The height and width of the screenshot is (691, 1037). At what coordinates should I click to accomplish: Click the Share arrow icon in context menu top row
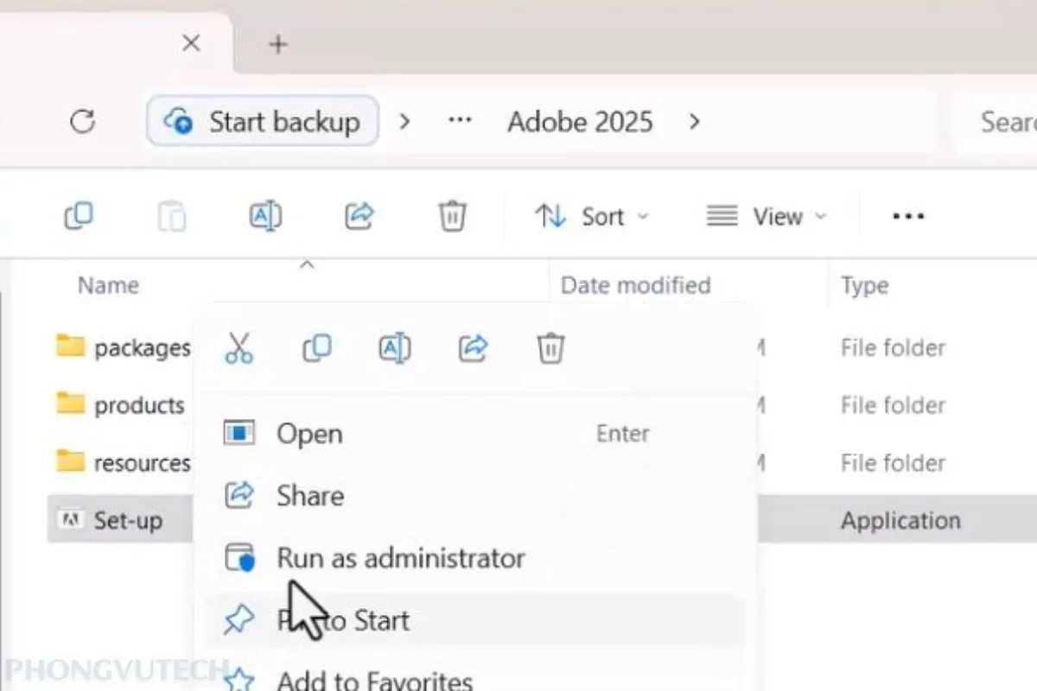(x=473, y=348)
